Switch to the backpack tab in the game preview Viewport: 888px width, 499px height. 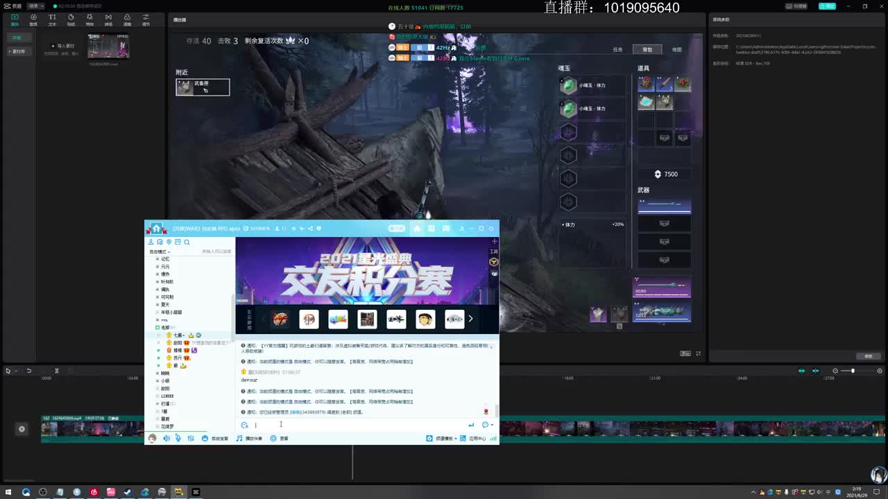point(647,50)
